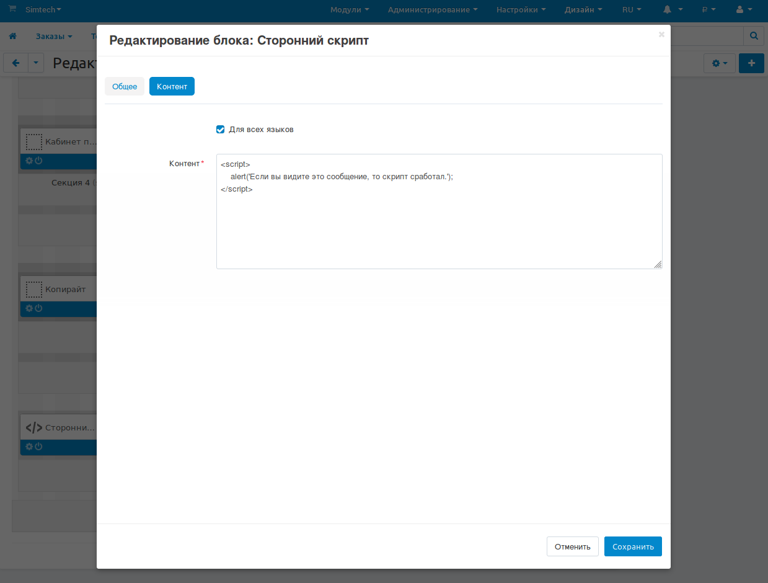
Task: Open the Администрирование dropdown menu
Action: click(x=432, y=10)
